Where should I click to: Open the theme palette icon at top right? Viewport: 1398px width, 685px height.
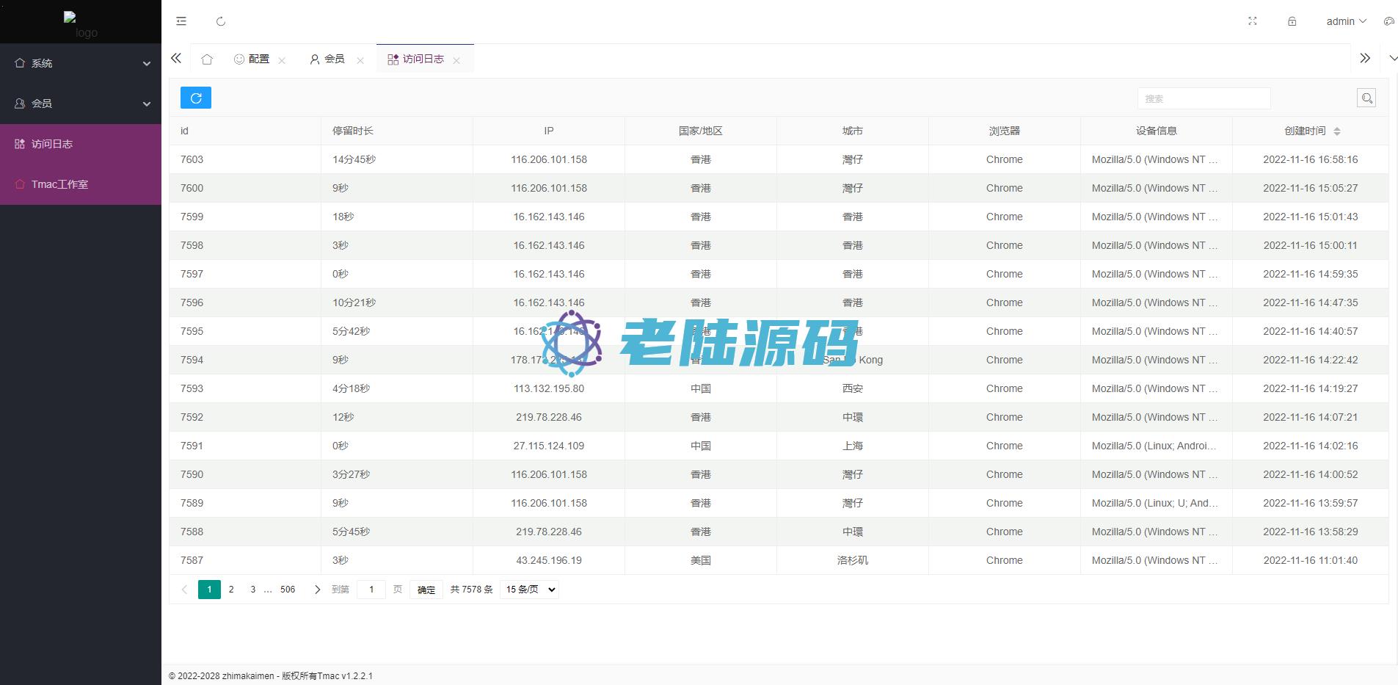pos(1388,21)
